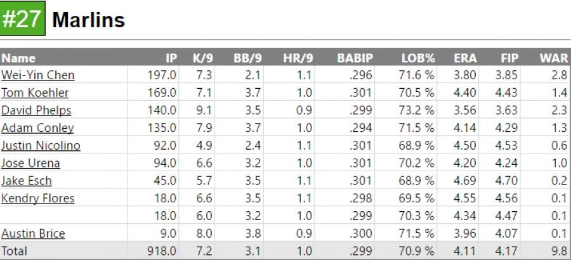Click Kendry Flores player link
571x260 pixels.
pyautogui.click(x=37, y=198)
